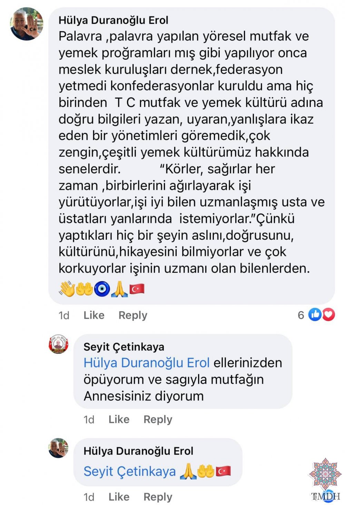Follow the blue Seyit Çetinkaya mention link
This screenshot has height=505, width=345.
tap(130, 471)
